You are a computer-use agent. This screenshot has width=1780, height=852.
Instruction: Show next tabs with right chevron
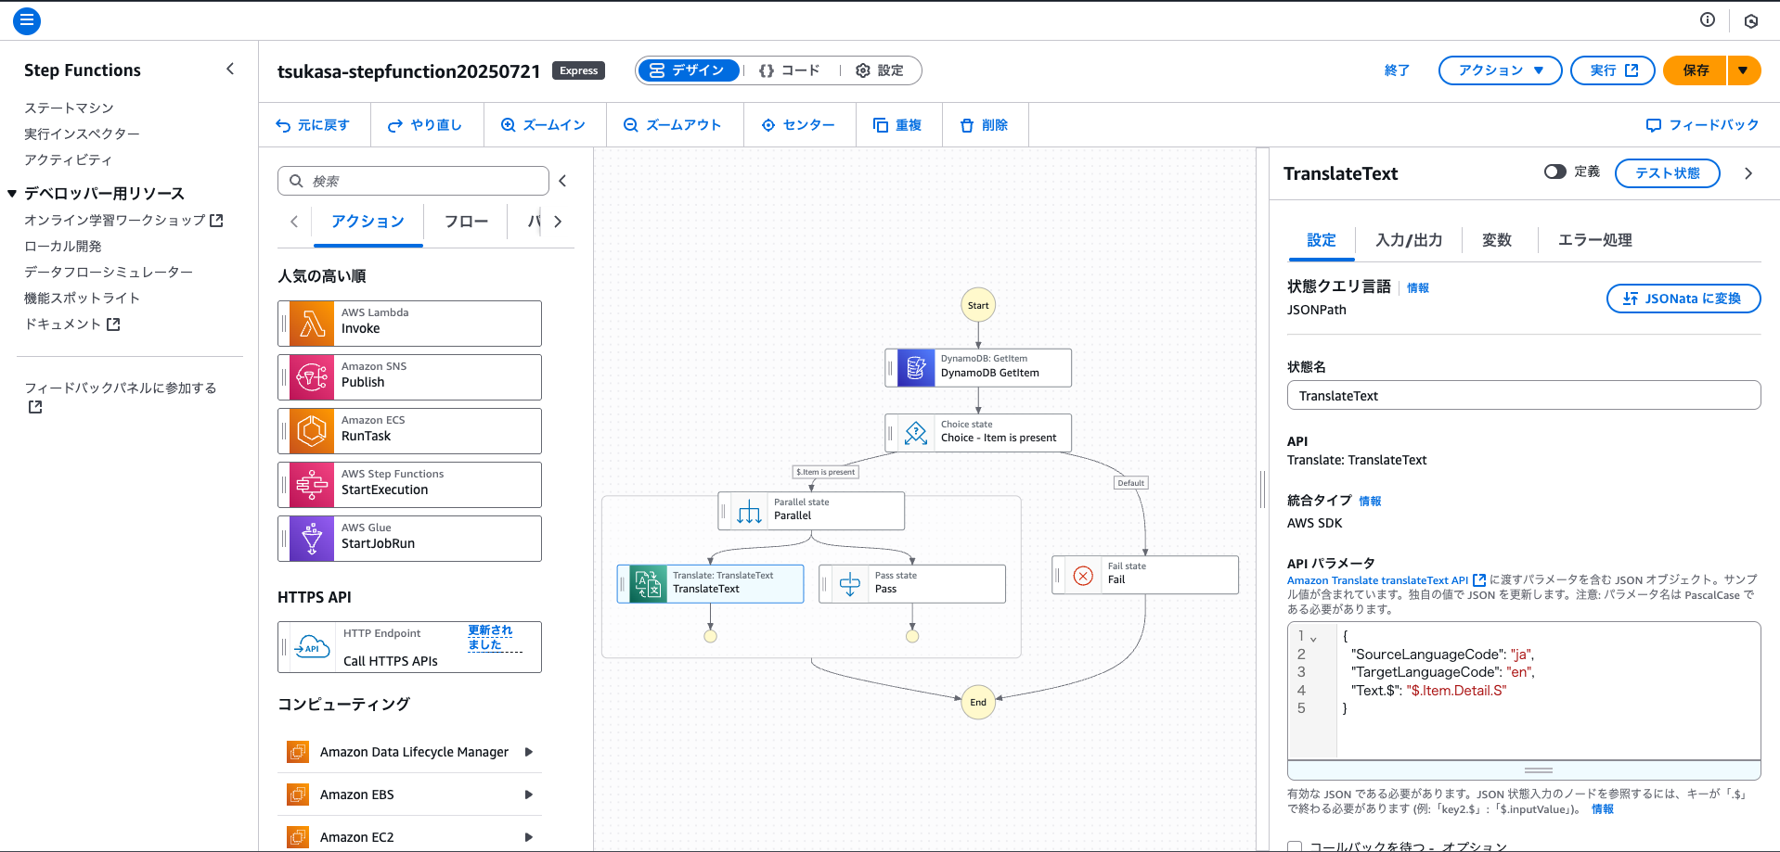(x=558, y=222)
